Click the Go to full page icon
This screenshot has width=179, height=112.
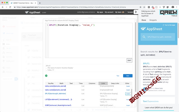pos(163,25)
